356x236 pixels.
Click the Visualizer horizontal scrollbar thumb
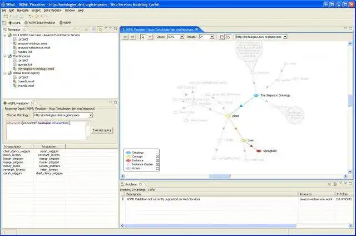220,176
